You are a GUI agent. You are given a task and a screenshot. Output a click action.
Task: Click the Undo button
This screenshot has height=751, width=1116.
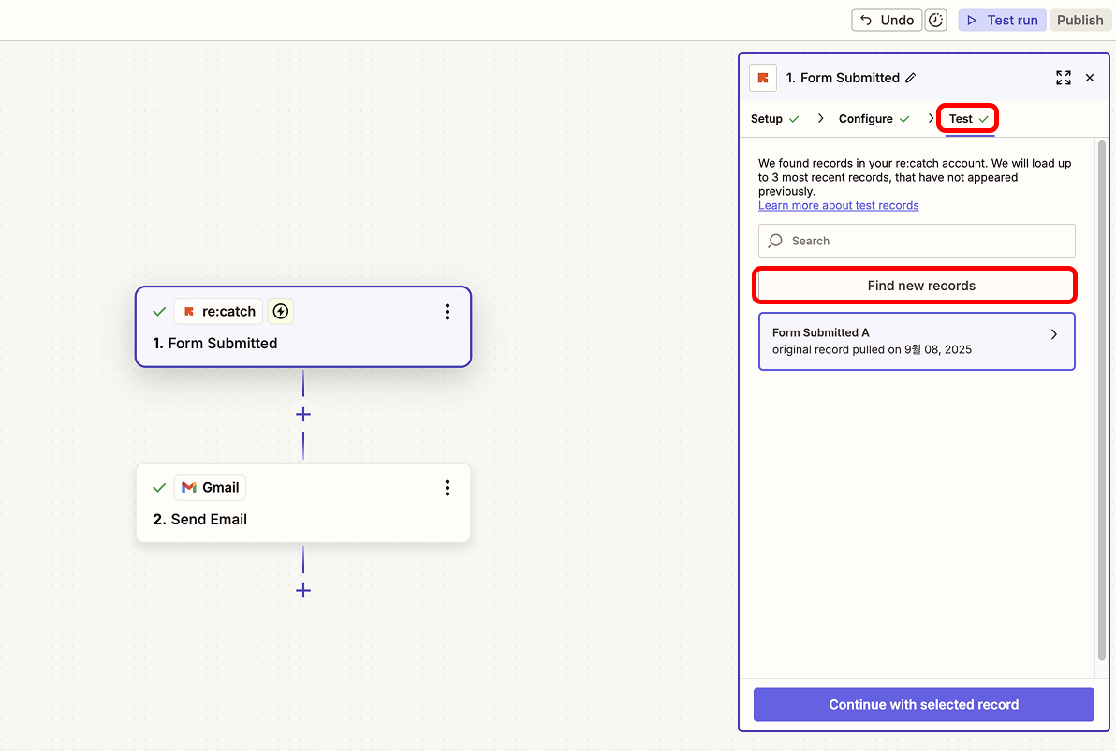[887, 21]
